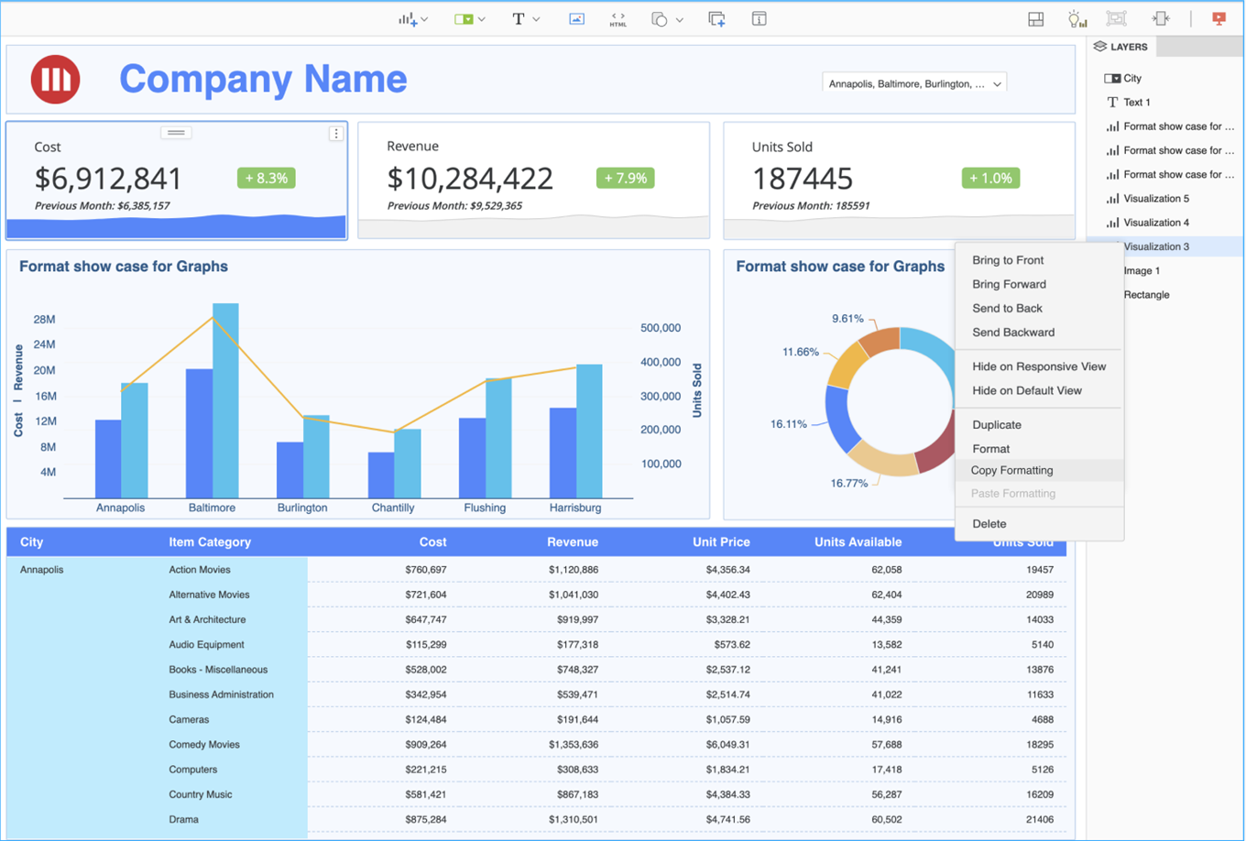Viewport: 1246px width, 841px height.
Task: Select Duplicate in the context menu
Action: (997, 425)
